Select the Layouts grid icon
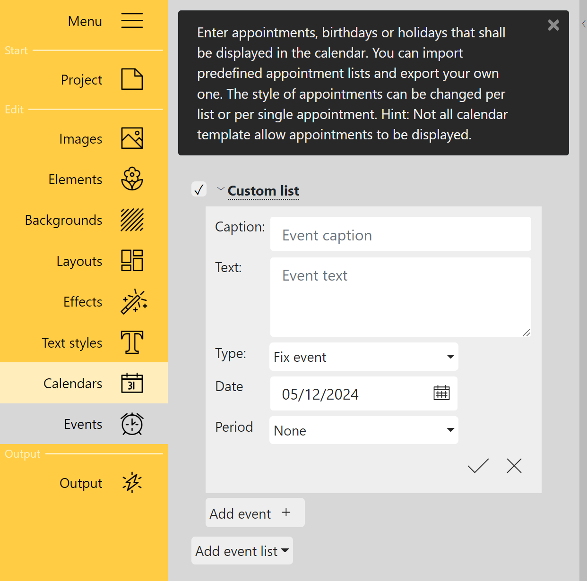Image resolution: width=587 pixels, height=581 pixels. pos(132,261)
